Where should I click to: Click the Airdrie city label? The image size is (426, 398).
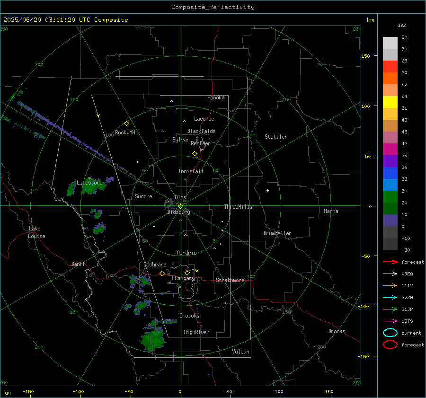pyautogui.click(x=186, y=253)
